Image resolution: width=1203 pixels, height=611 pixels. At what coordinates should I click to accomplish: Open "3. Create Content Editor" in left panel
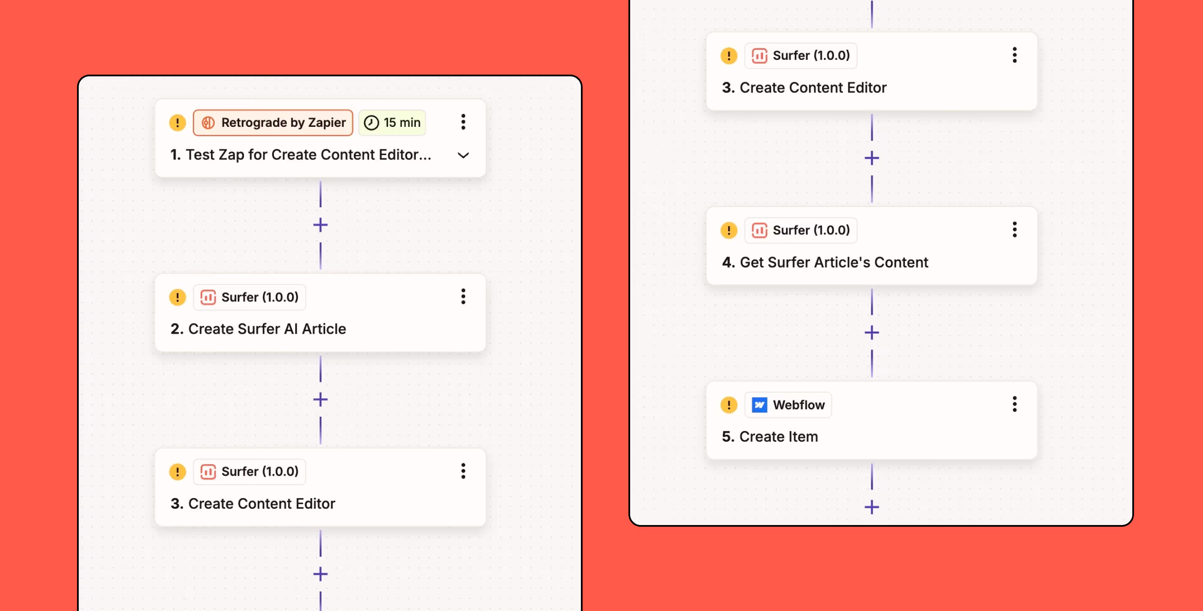click(253, 504)
